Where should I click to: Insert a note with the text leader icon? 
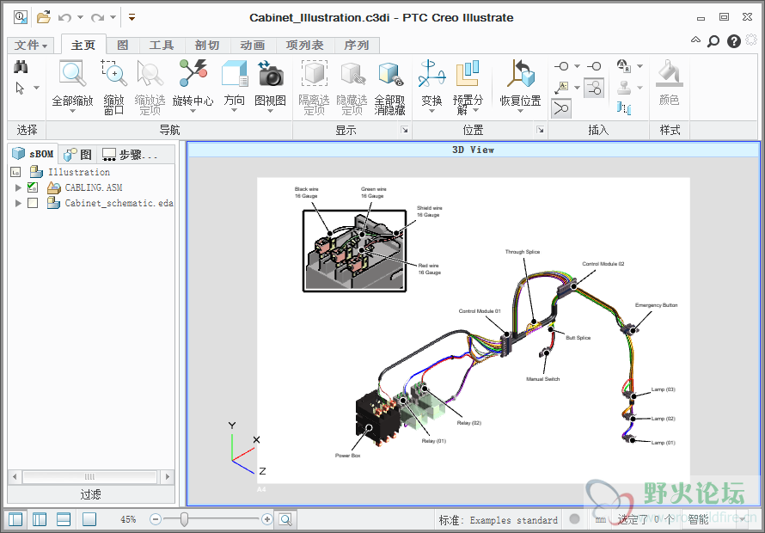[561, 88]
